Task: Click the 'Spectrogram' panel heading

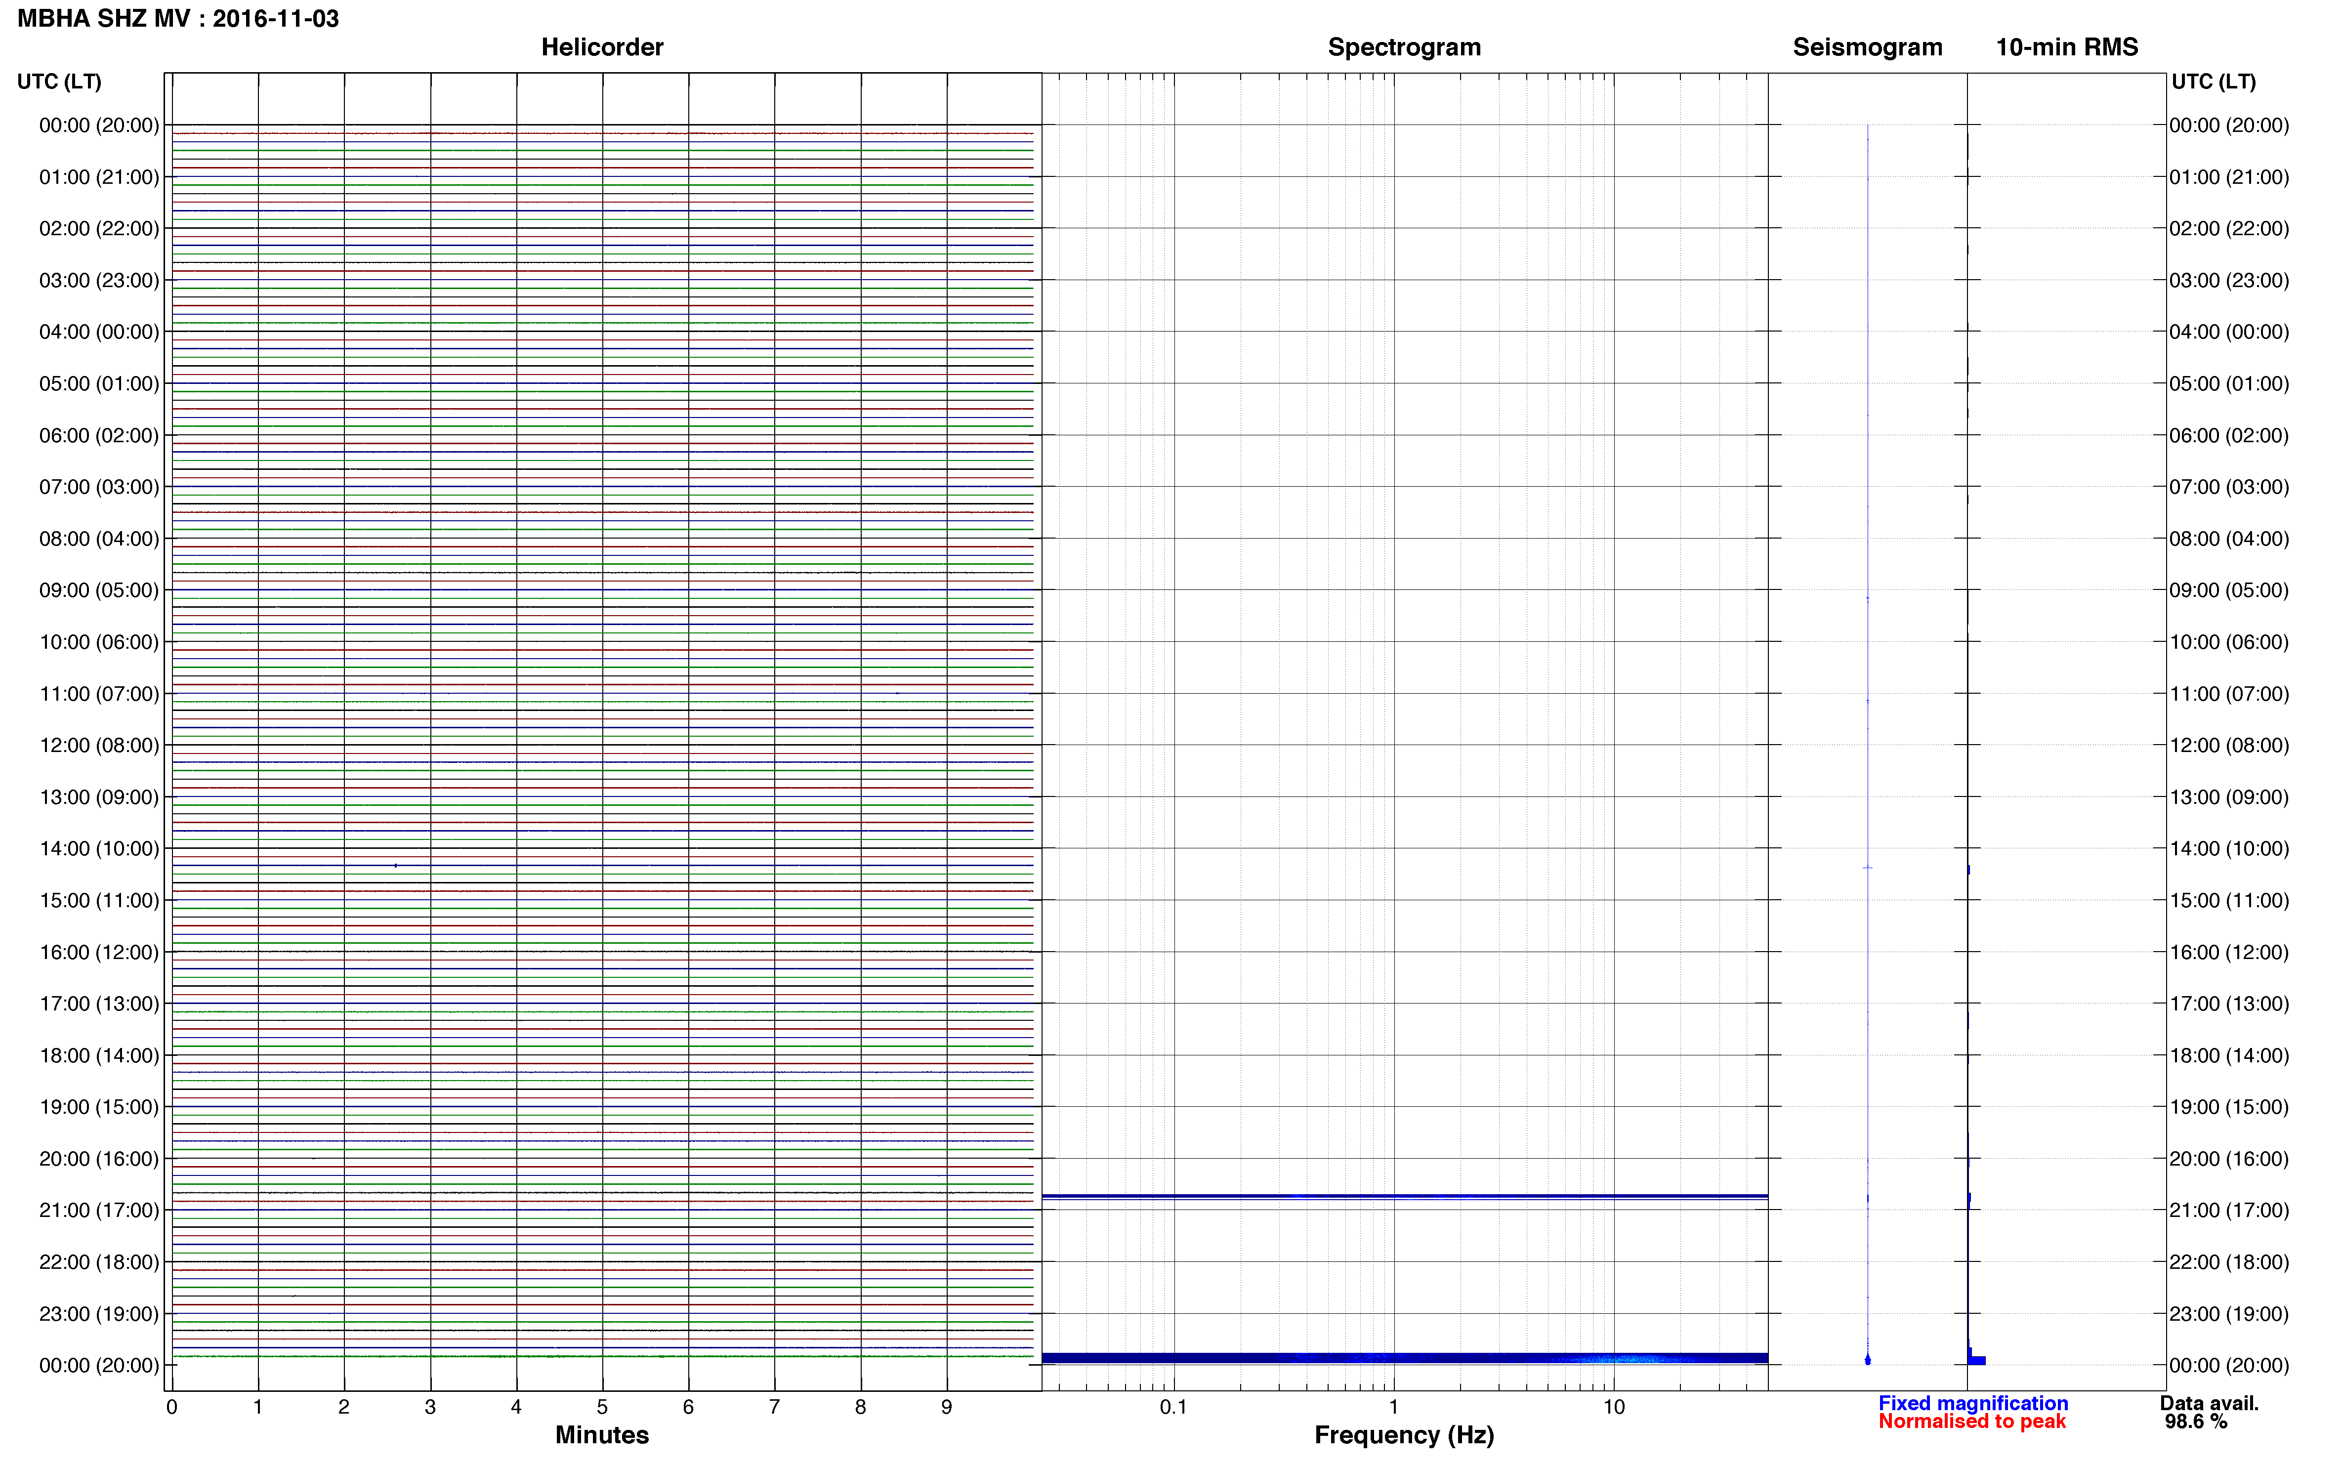Action: click(x=1404, y=47)
